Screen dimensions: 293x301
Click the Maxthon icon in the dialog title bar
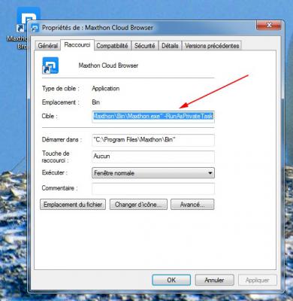coord(35,28)
